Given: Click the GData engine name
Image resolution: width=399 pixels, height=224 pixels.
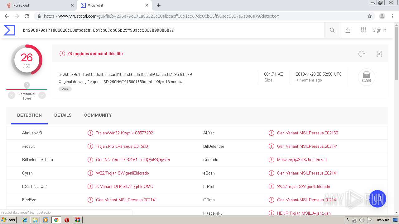Looking at the screenshot, I should coord(209,200).
